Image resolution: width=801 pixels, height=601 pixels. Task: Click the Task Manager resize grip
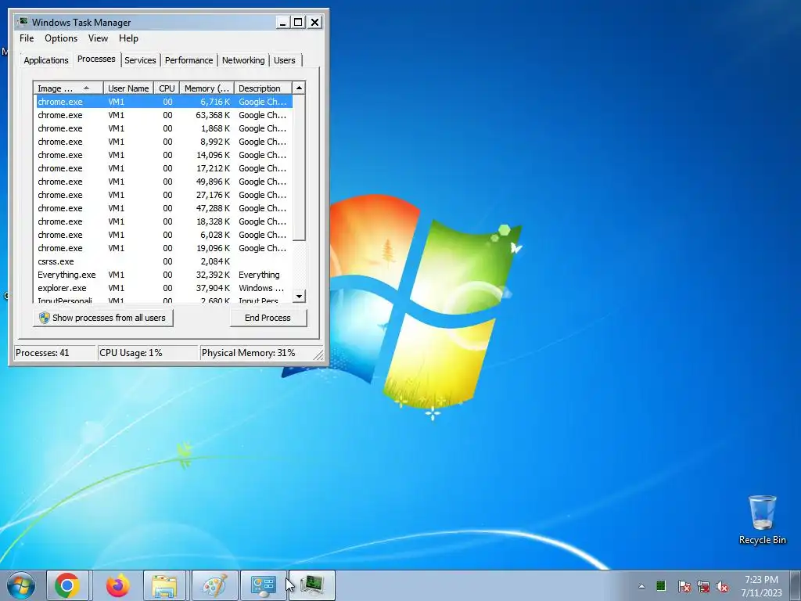tap(319, 354)
